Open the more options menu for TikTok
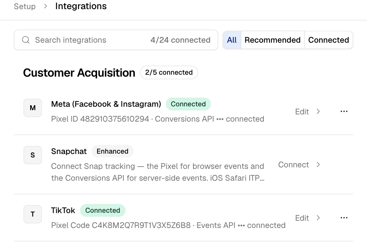The height and width of the screenshot is (244, 367). coord(344,218)
